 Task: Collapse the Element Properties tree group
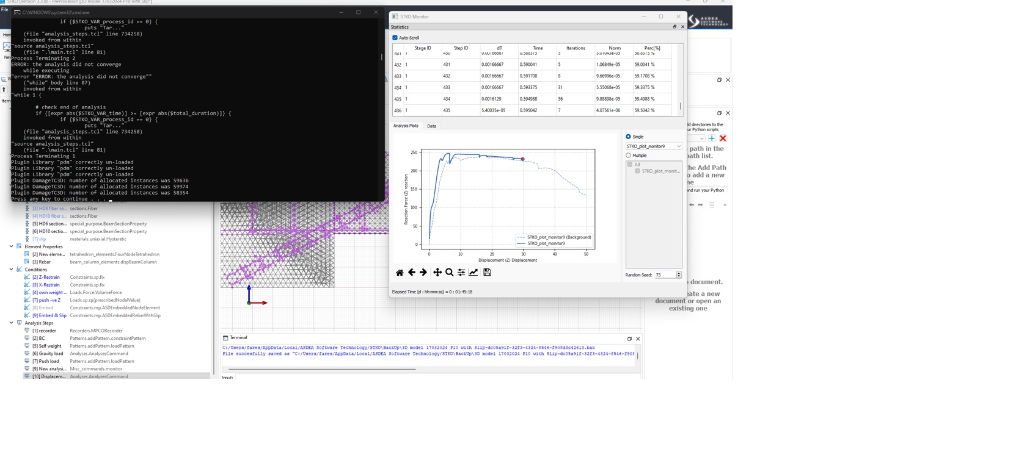[11, 246]
